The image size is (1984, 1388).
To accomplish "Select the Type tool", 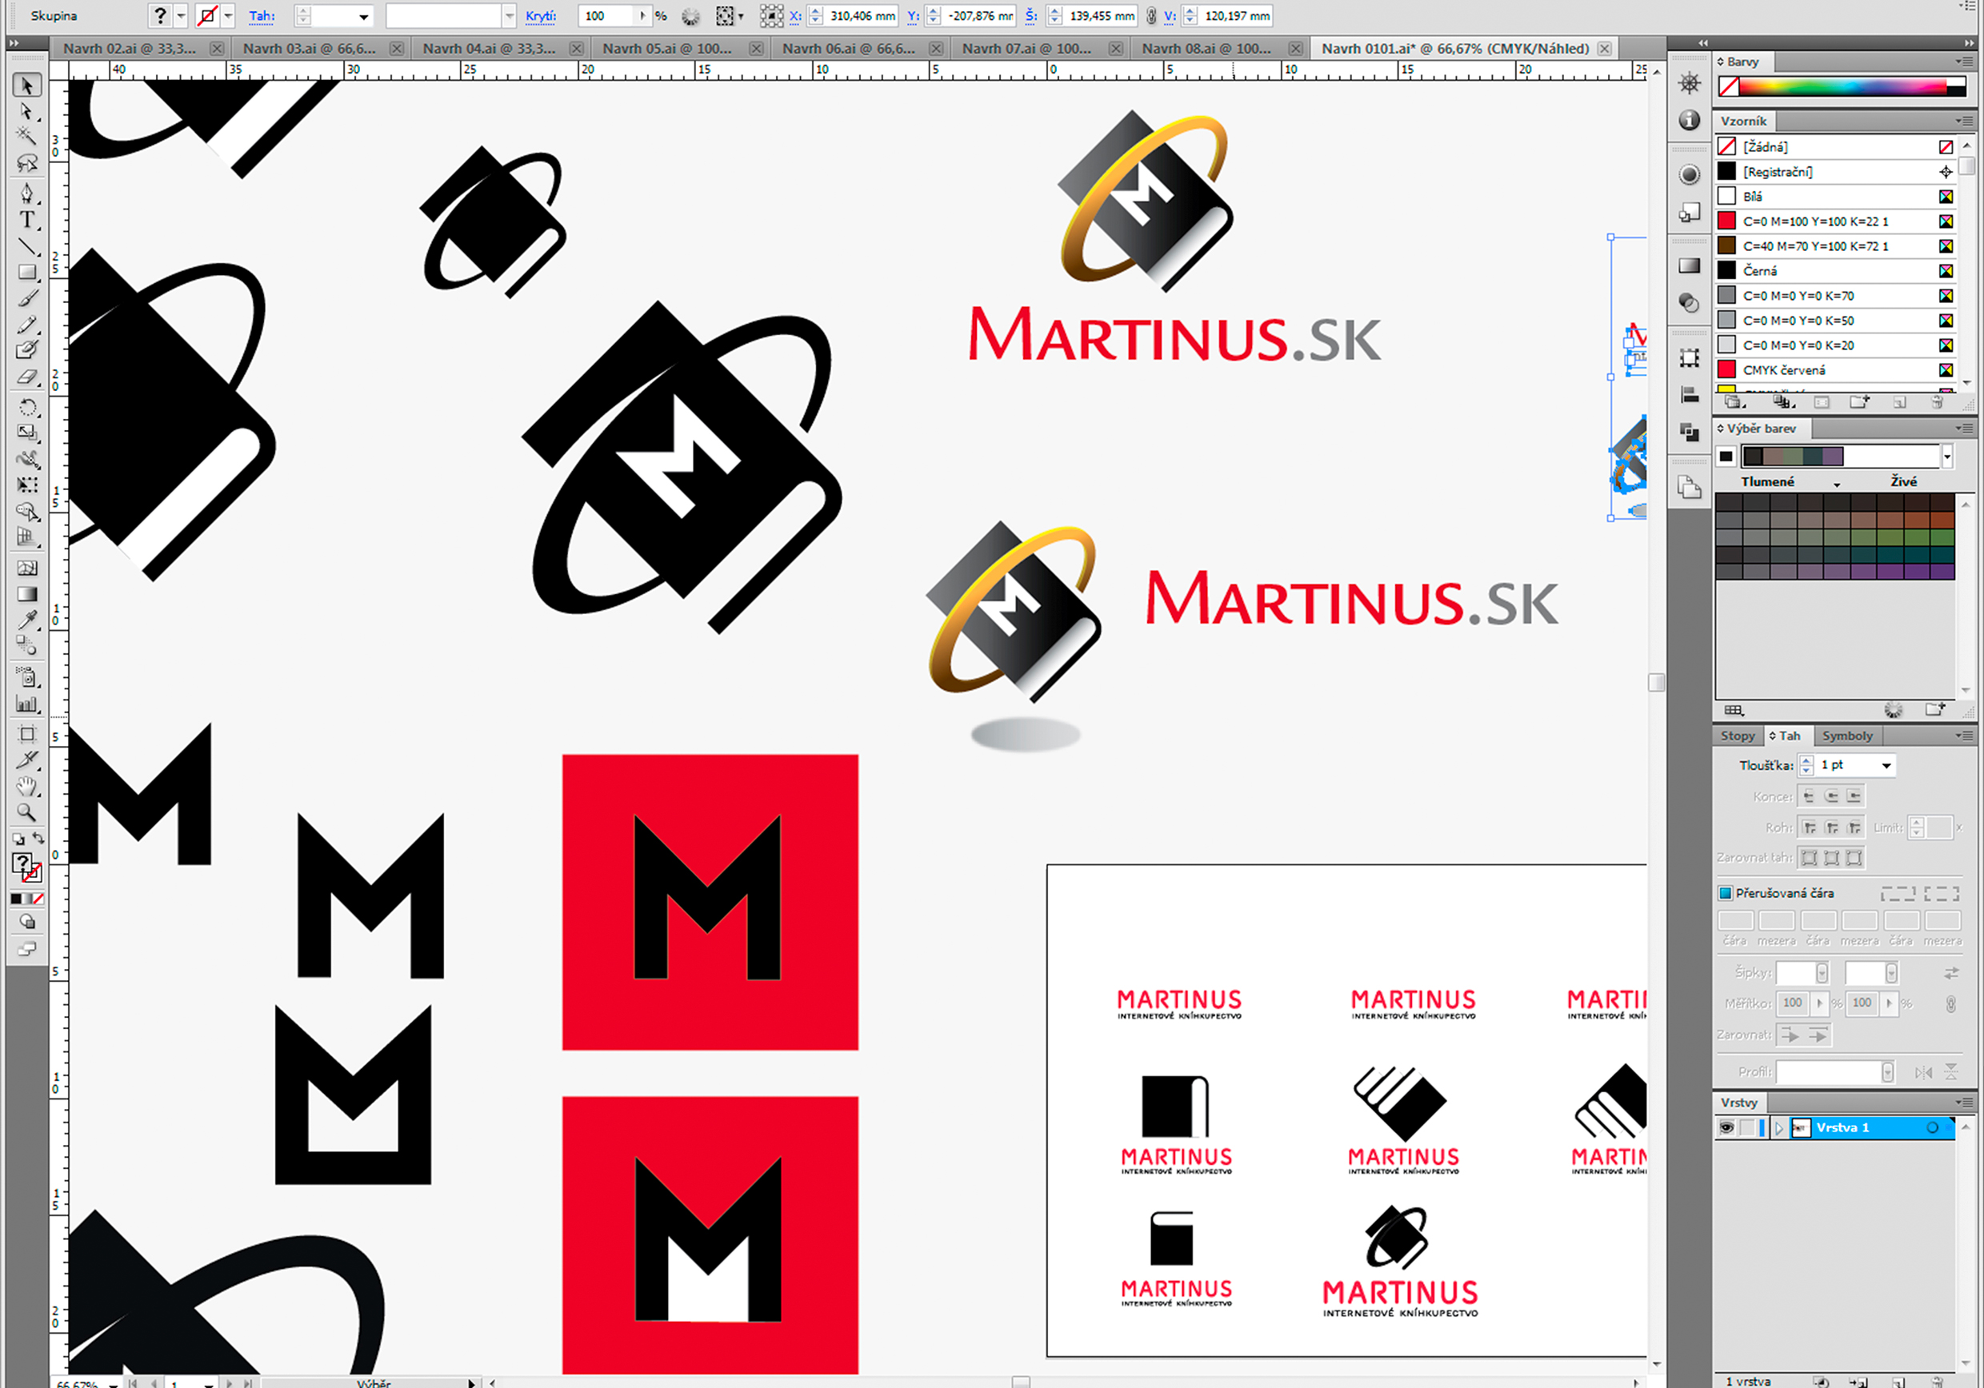I will 26,220.
